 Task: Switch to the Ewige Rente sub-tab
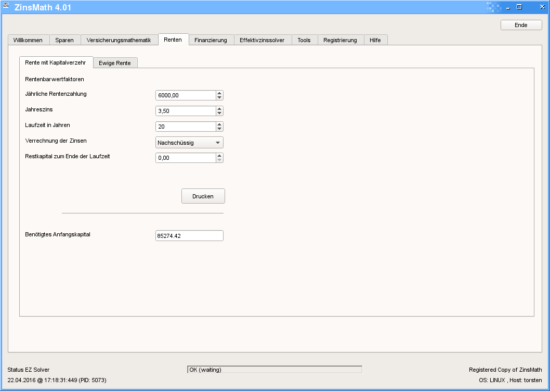tap(115, 63)
